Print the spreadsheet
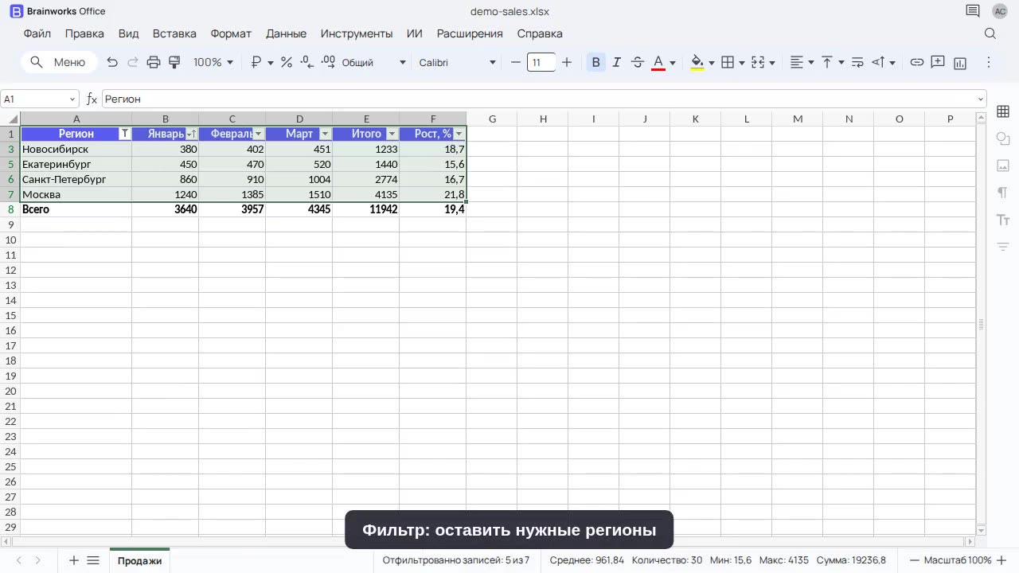1019x573 pixels. (154, 62)
